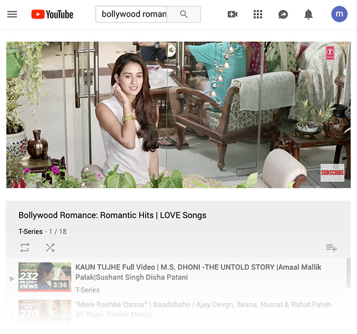Click the search magnifier button
This screenshot has height=334, width=357.
tap(184, 14)
